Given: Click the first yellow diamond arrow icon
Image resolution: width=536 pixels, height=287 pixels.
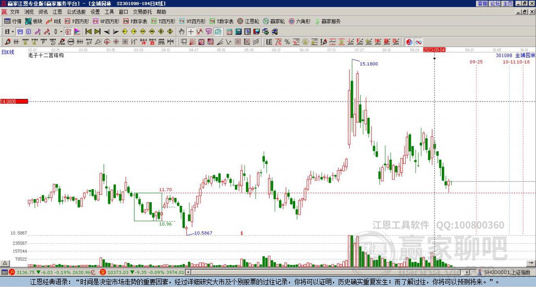Looking at the screenshot, I should coord(125,32).
